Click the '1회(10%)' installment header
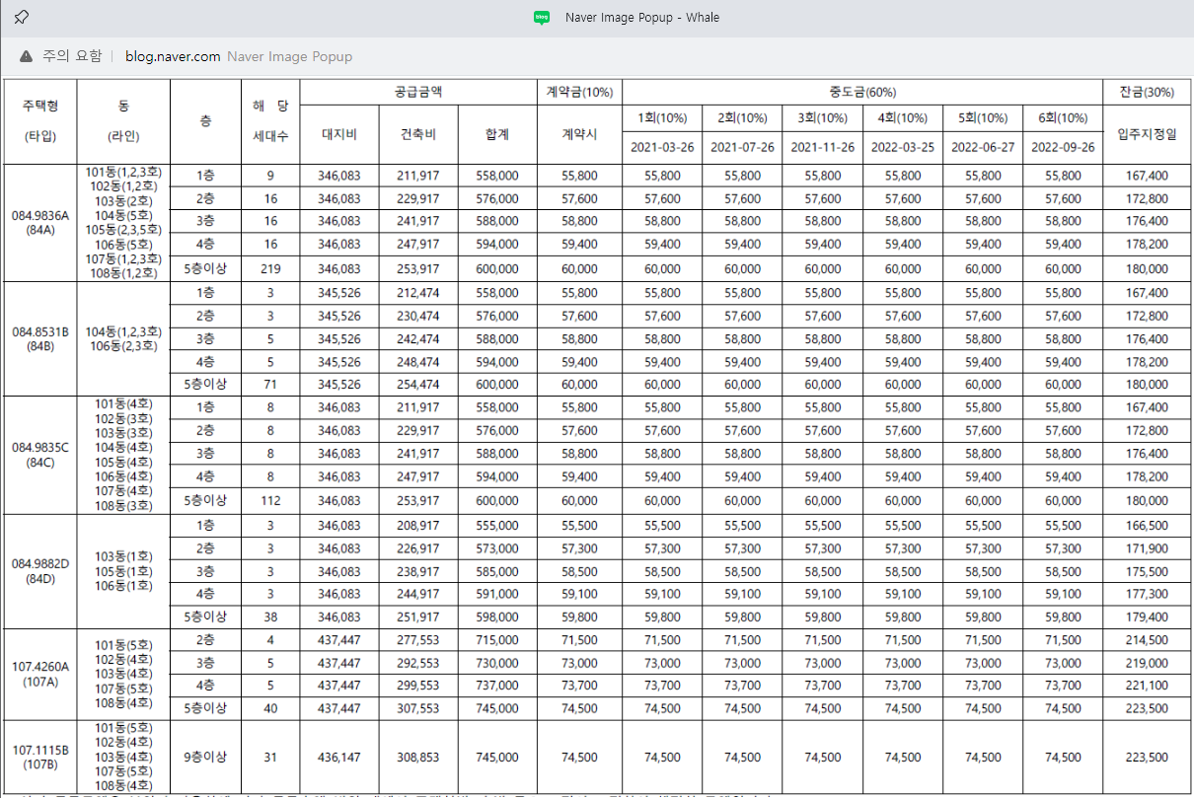Screen dimensions: 1194x798 pyautogui.click(x=662, y=118)
